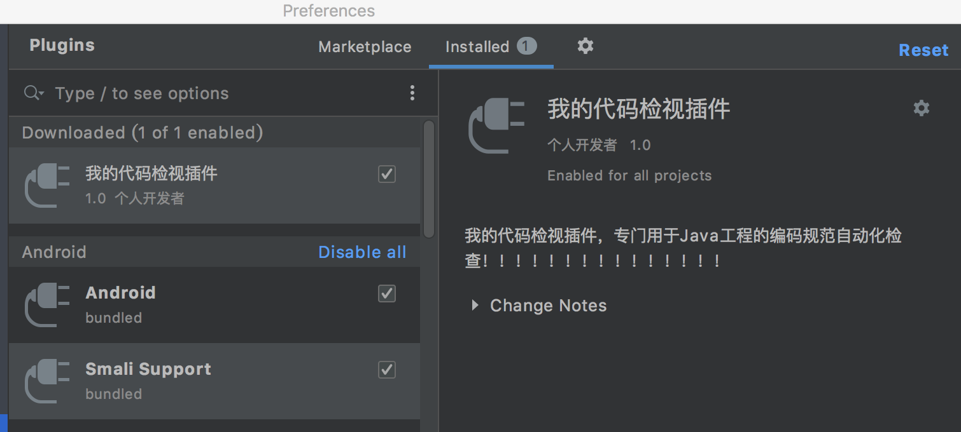Click the 我的代码检视插件 list plug icon
This screenshot has width=961, height=432.
point(46,185)
